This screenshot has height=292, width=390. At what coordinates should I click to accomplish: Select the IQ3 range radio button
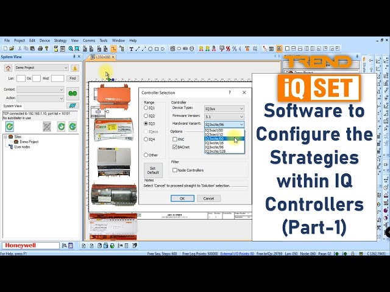coord(146,123)
